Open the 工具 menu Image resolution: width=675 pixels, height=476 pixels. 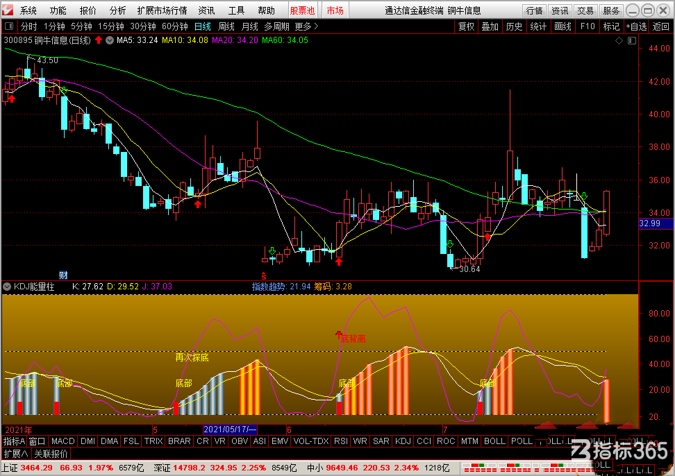point(236,10)
